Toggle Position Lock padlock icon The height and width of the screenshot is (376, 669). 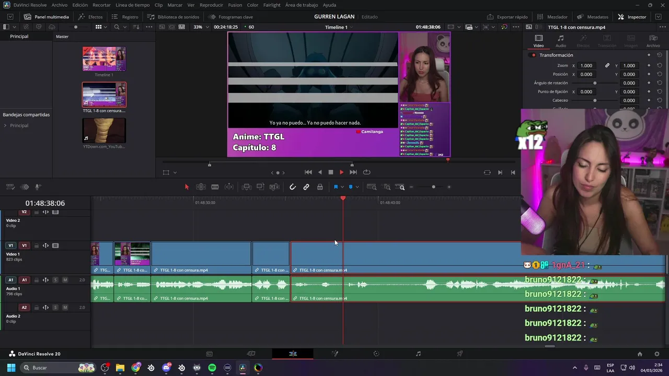pyautogui.click(x=320, y=187)
